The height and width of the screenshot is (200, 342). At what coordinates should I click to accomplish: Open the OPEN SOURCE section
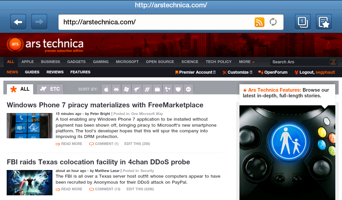[160, 62]
